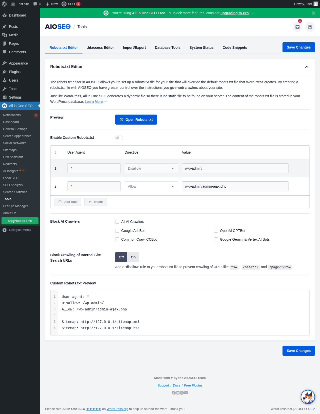Image resolution: width=320 pixels, height=414 pixels.
Task: Click Save Changes button beside the tabs
Action: click(299, 47)
